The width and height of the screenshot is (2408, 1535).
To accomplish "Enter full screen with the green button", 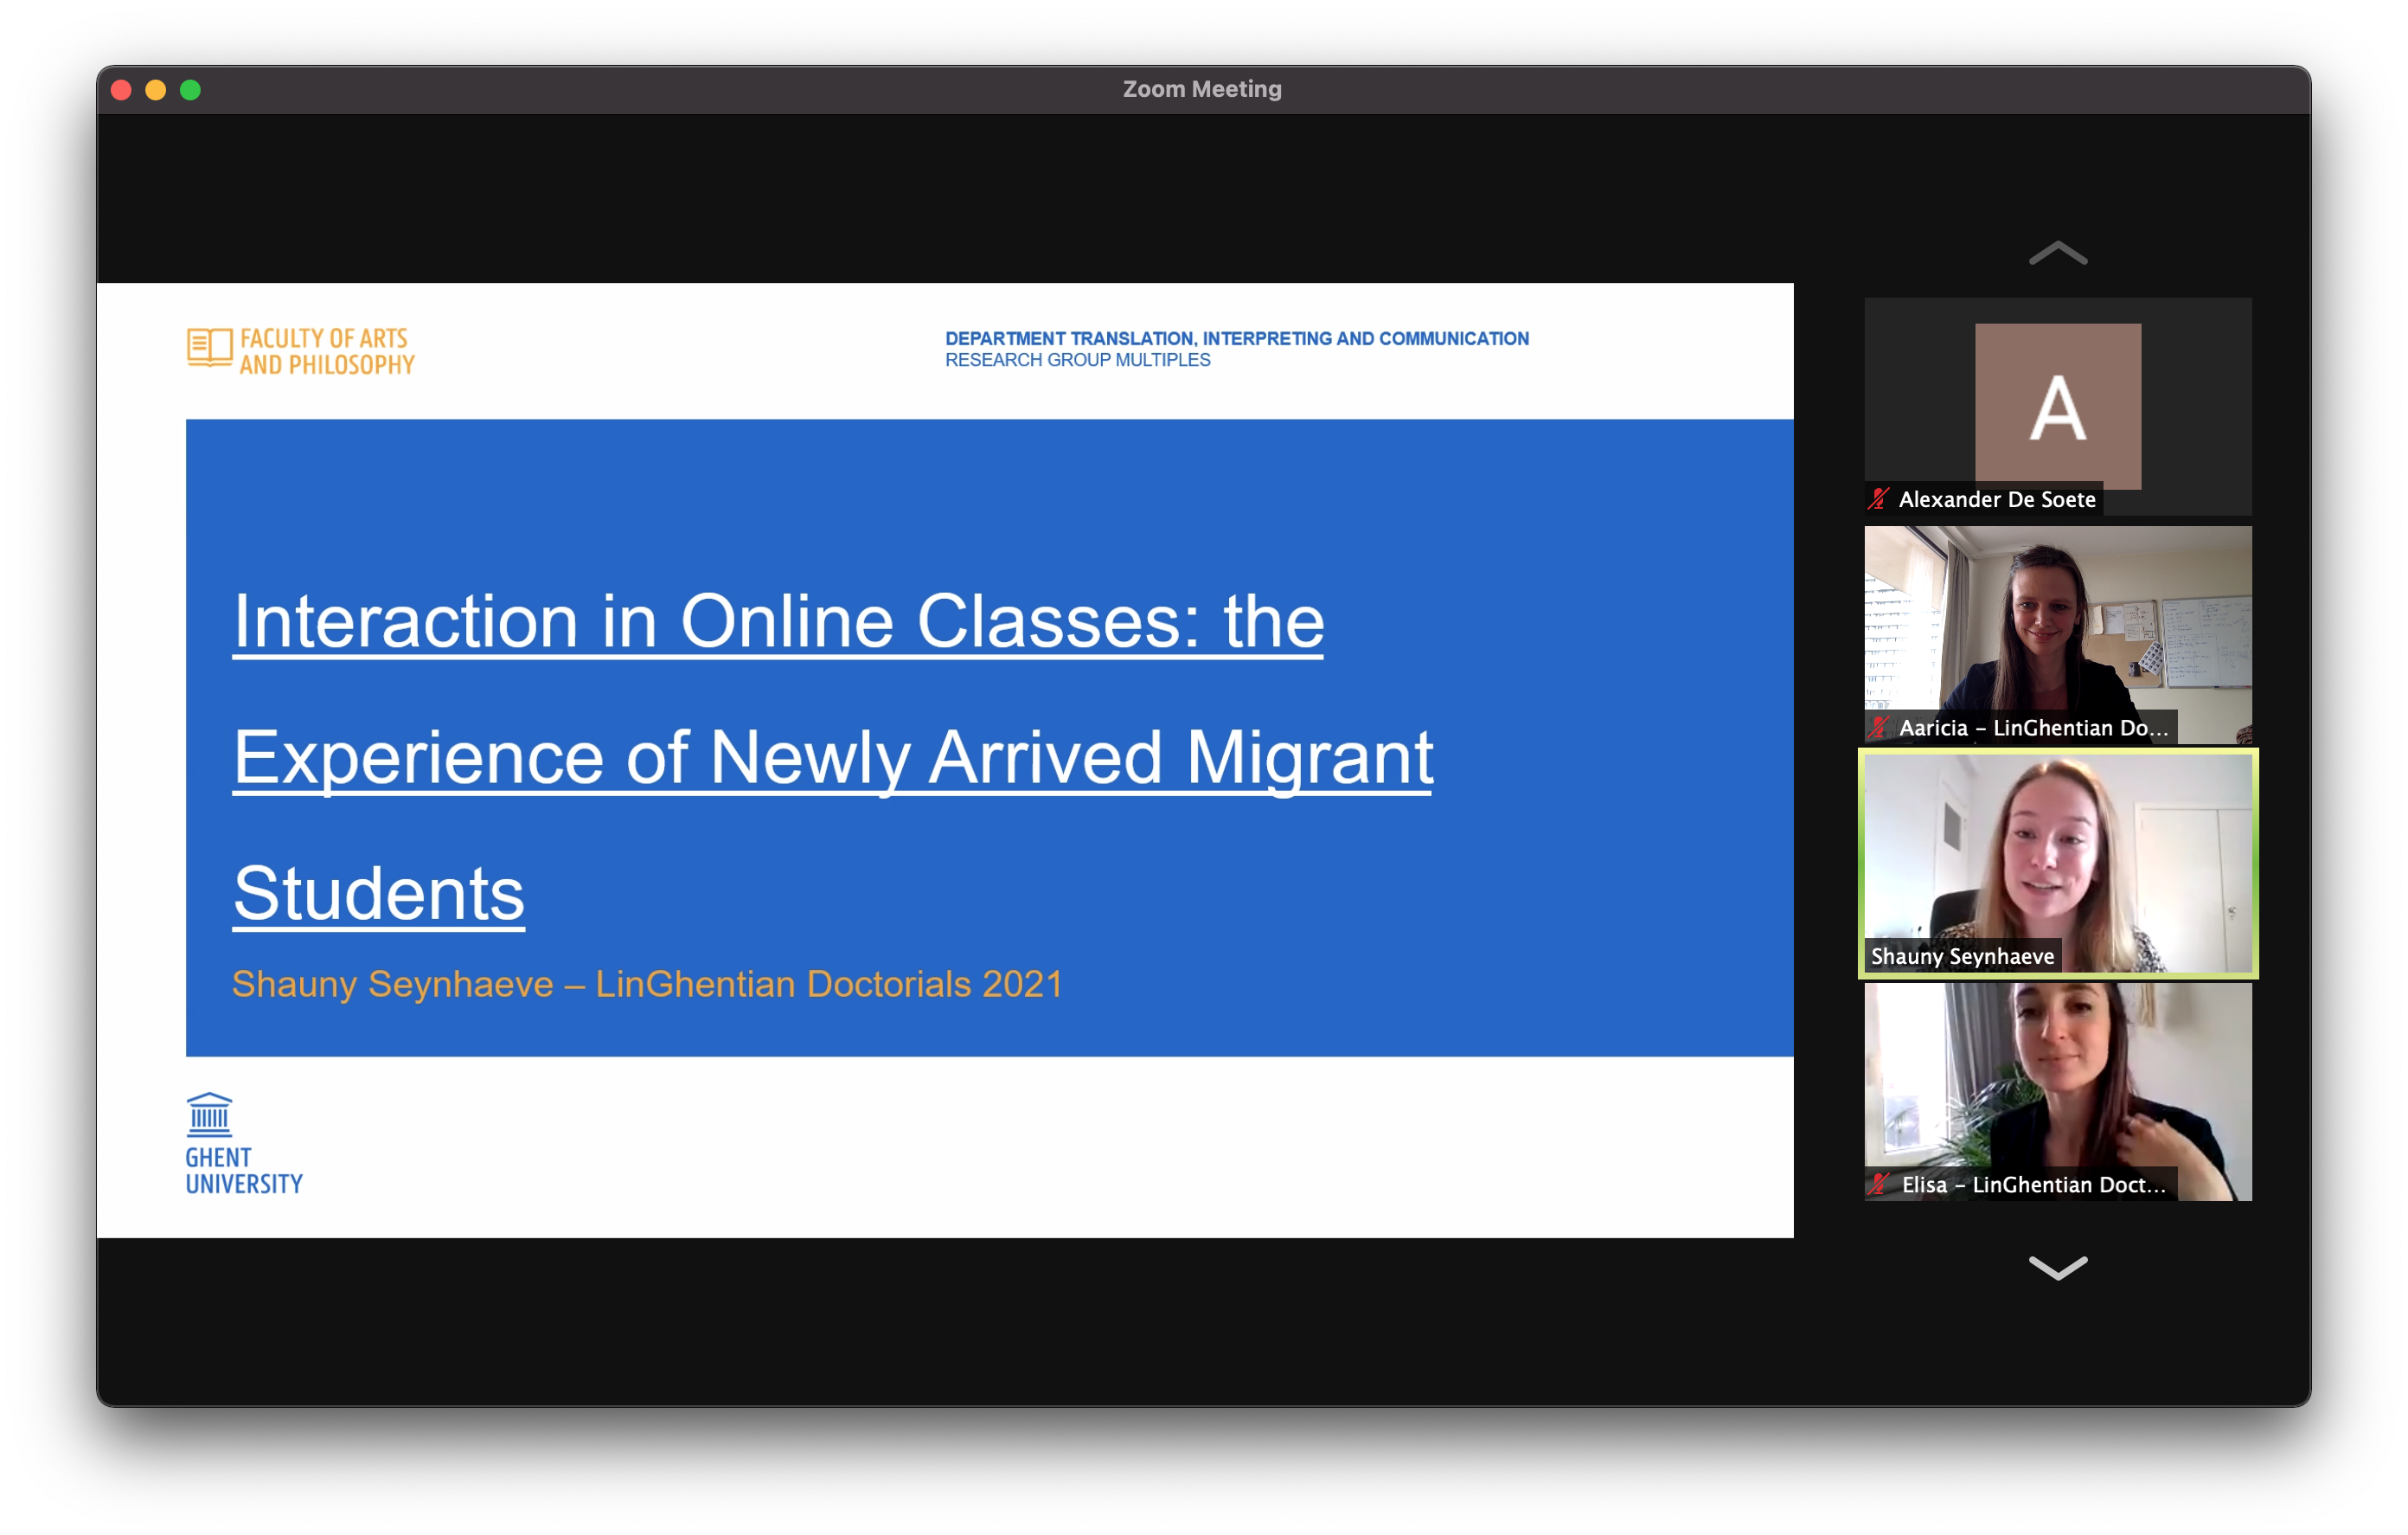I will [x=190, y=90].
